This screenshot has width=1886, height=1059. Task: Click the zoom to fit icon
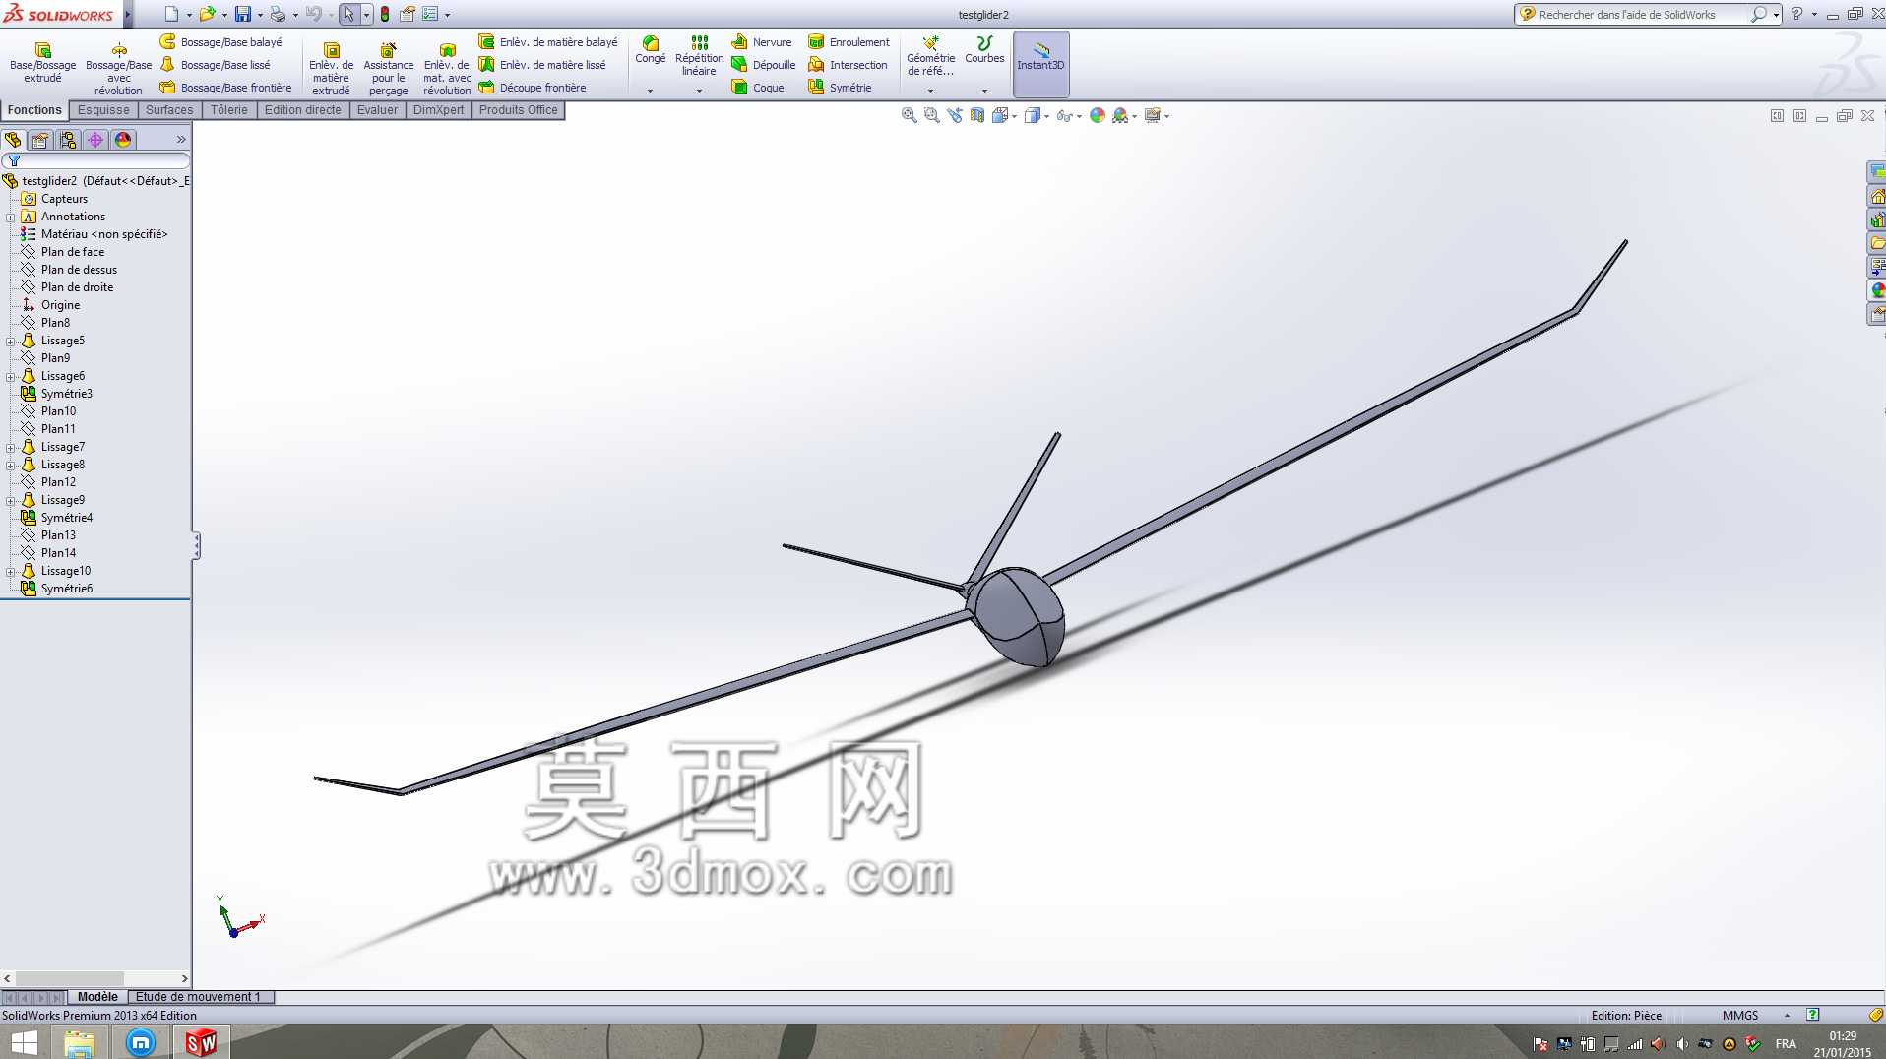pyautogui.click(x=909, y=115)
